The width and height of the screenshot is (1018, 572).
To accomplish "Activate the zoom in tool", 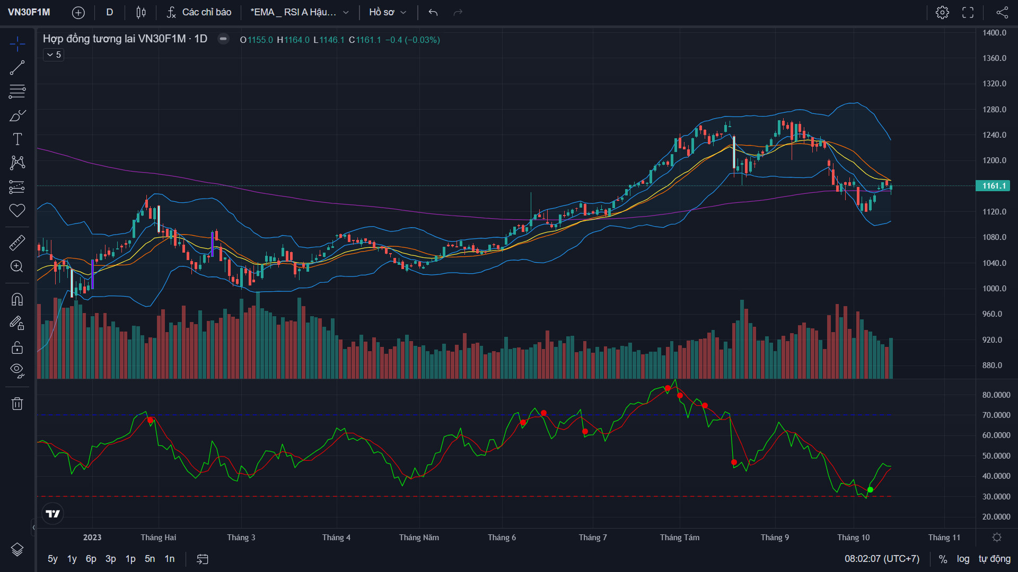I will (17, 266).
